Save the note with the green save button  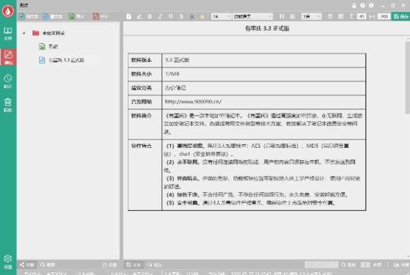click(x=401, y=16)
